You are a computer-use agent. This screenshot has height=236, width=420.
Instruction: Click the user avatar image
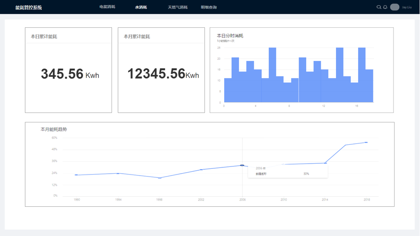click(x=395, y=7)
